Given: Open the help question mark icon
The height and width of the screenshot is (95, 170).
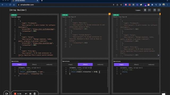Looking at the screenshot, I should 155,10.
